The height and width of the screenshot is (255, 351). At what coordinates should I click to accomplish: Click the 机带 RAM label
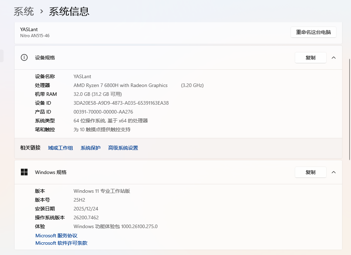tap(46, 94)
